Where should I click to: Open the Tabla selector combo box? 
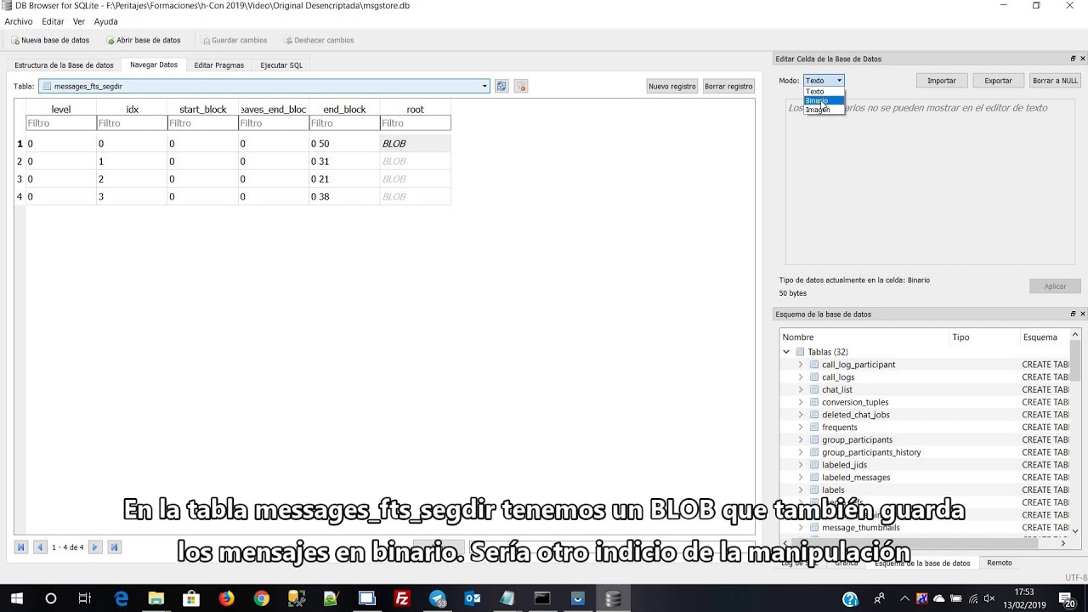click(x=264, y=86)
